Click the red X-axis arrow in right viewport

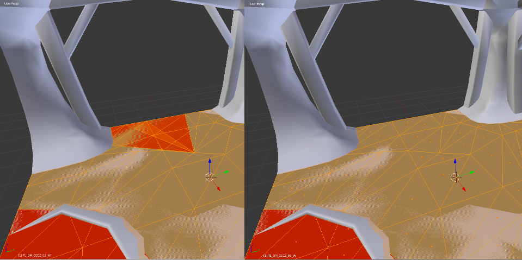click(x=464, y=188)
